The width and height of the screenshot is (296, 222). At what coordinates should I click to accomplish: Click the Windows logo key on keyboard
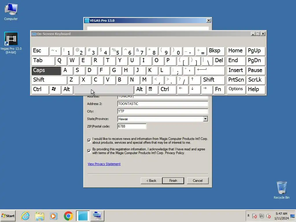[x=55, y=90]
